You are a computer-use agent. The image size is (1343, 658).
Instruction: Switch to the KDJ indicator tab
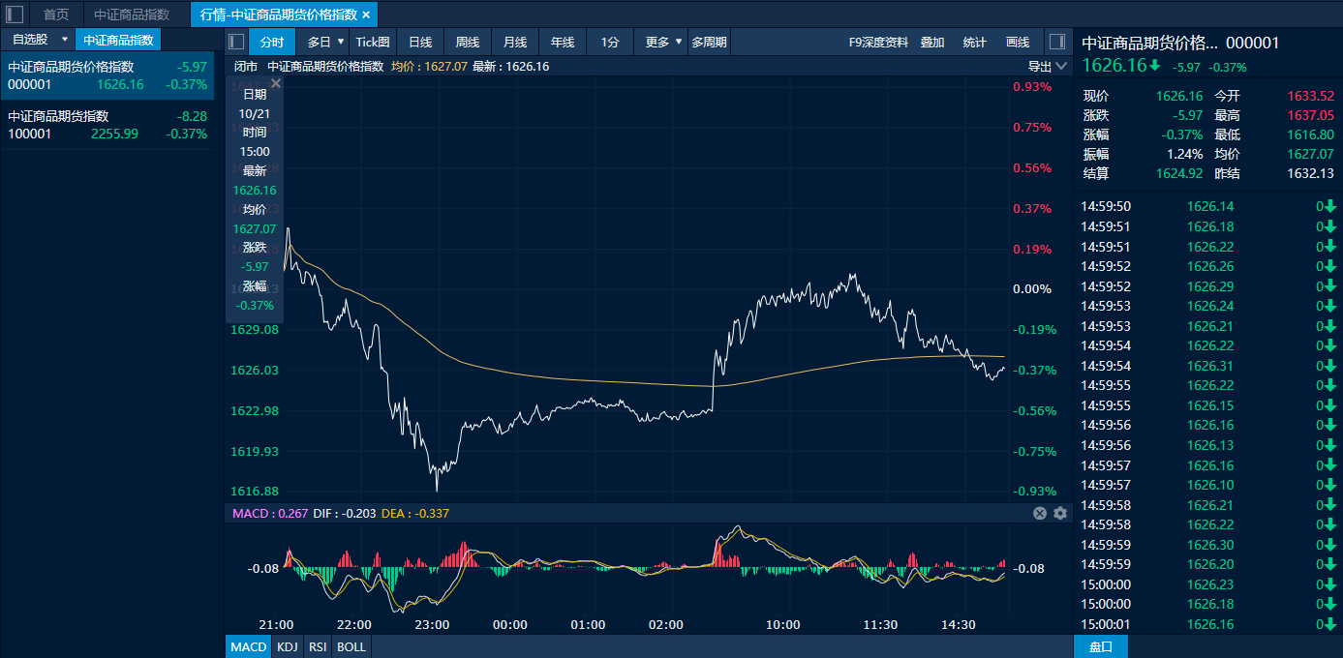288,646
